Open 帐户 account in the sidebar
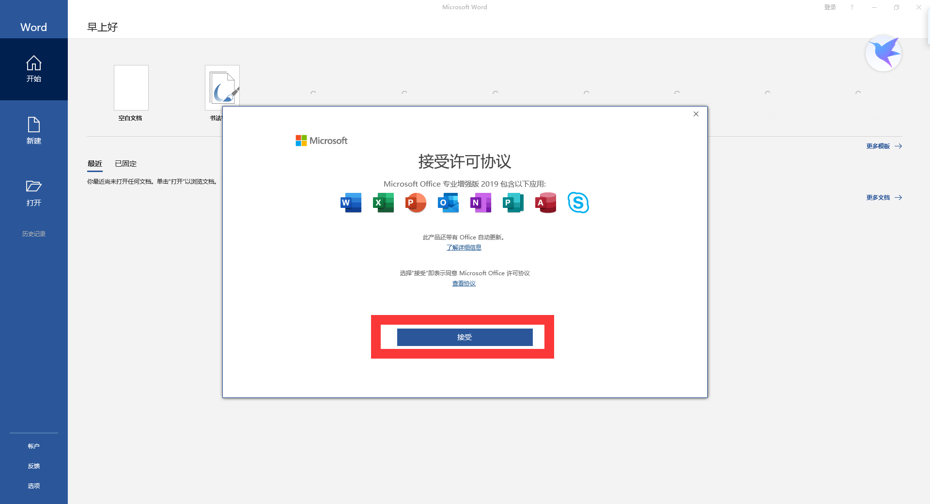This screenshot has height=504, width=930. click(34, 446)
